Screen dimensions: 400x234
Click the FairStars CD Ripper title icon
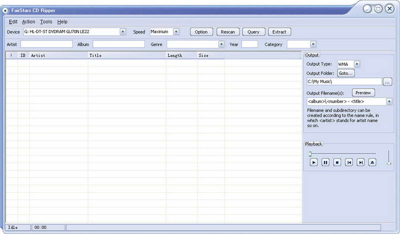[5, 10]
